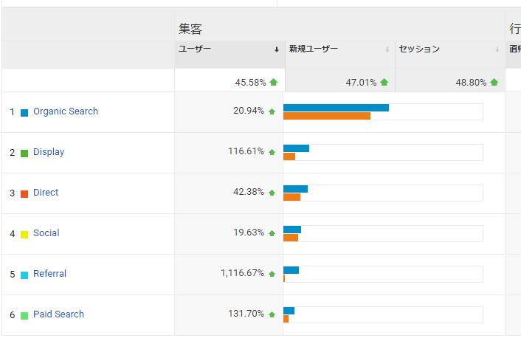This screenshot has height=341, width=521.
Task: Open the Display channel link
Action: (x=49, y=152)
